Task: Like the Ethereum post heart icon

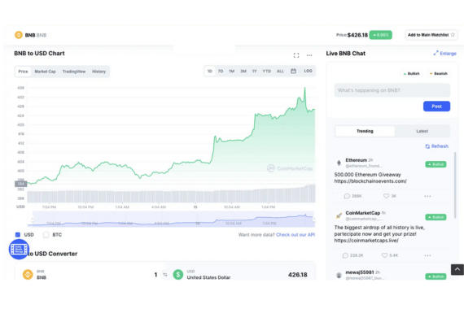Action: pyautogui.click(x=386, y=196)
